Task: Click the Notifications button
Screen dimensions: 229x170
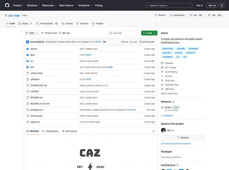Action: tap(177, 15)
